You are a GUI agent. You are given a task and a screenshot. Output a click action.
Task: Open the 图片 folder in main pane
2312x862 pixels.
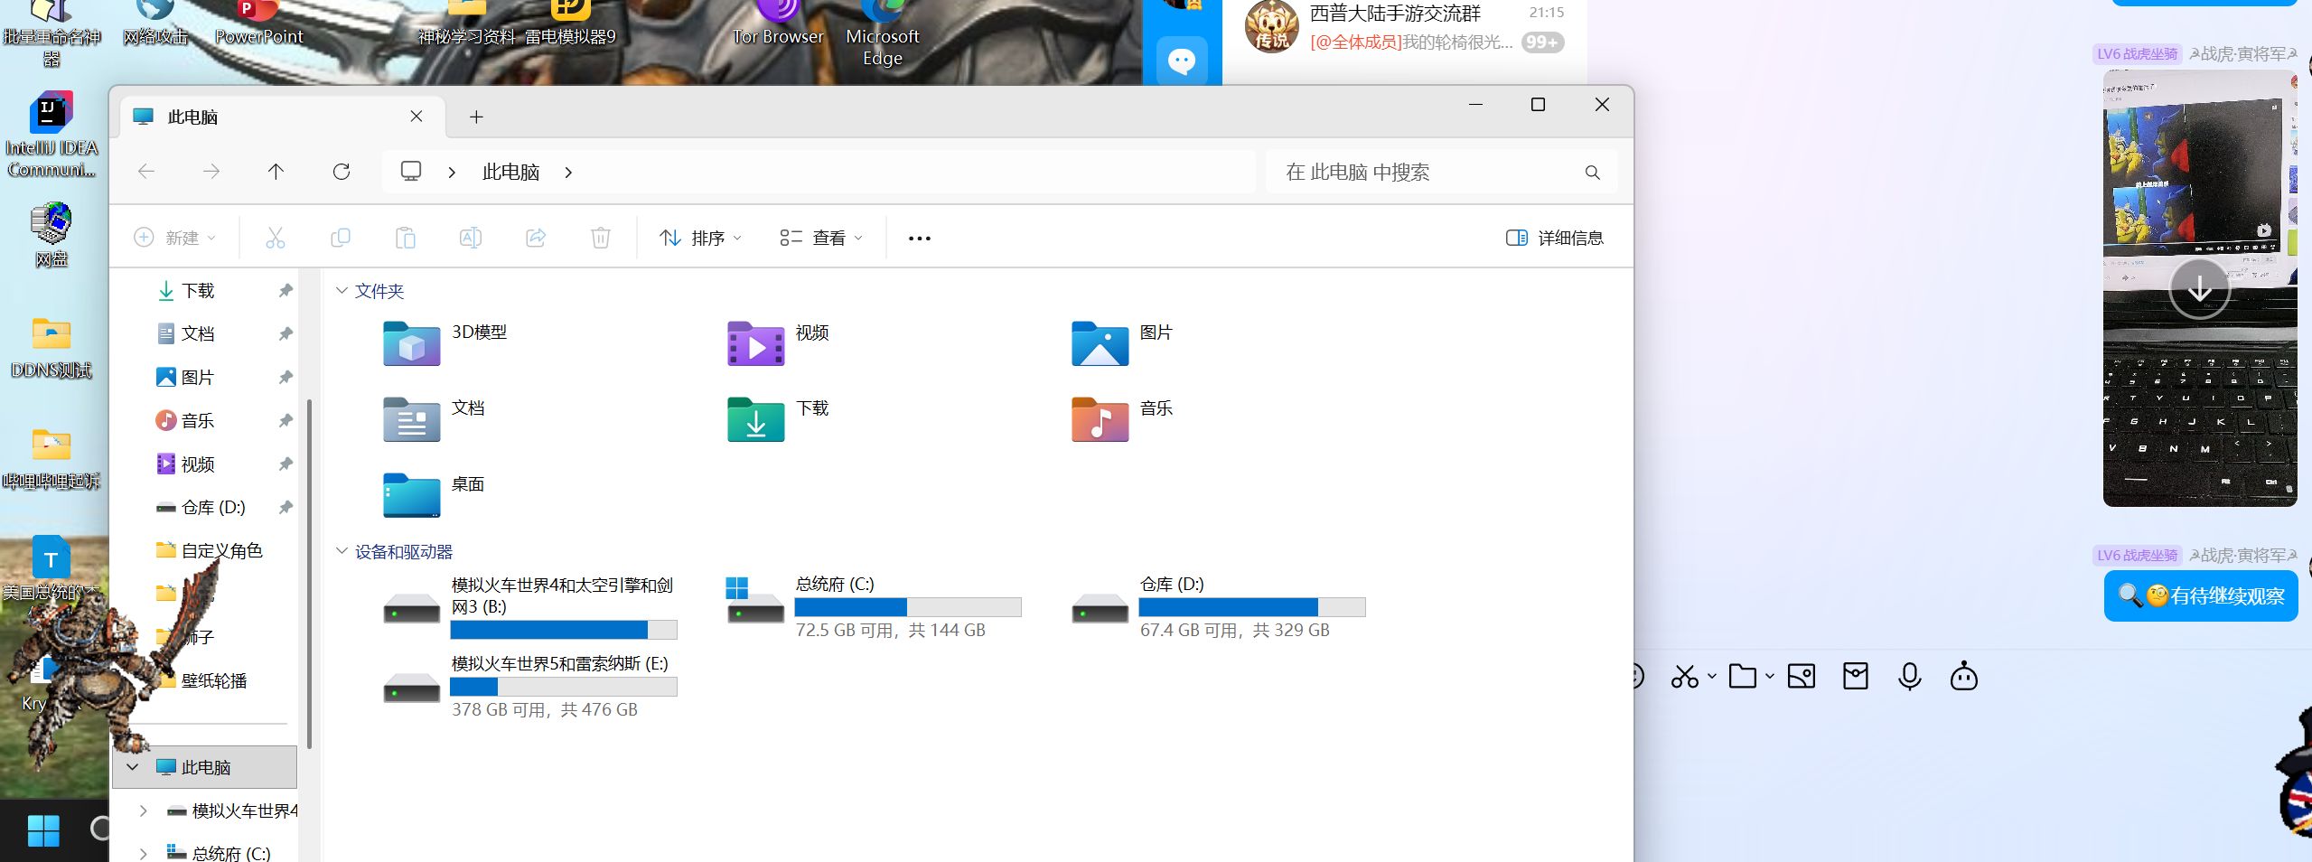1122,343
